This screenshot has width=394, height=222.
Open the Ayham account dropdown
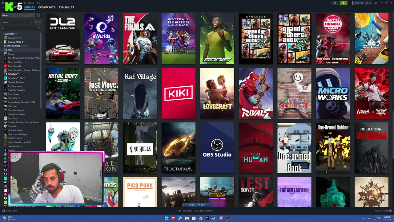pyautogui.click(x=362, y=3)
